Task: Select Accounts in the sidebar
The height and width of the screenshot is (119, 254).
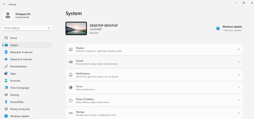Action: [27, 81]
